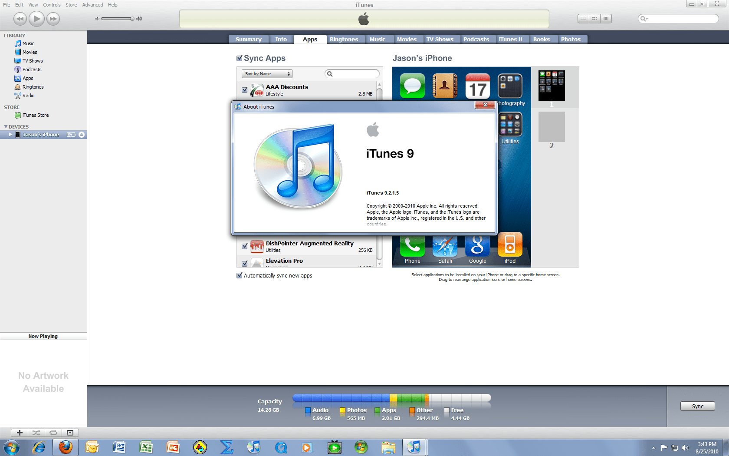The width and height of the screenshot is (729, 456).
Task: Select the Phone dock icon
Action: pos(412,246)
